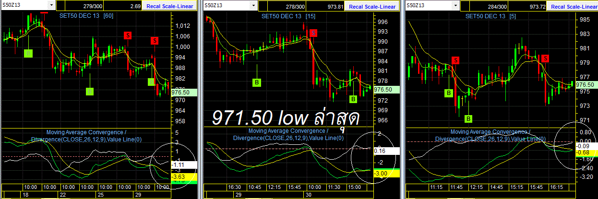Click the 16:30 time label on the 15-minute axis
This screenshot has width=598, height=199.
[x=234, y=187]
